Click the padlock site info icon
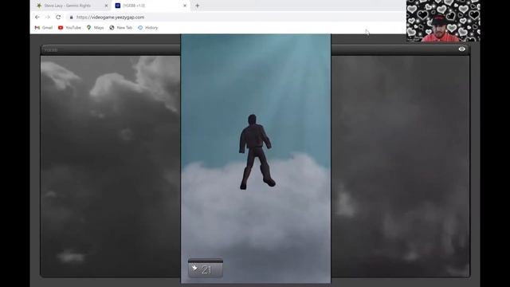Viewport: 510px width, 287px height. point(71,18)
